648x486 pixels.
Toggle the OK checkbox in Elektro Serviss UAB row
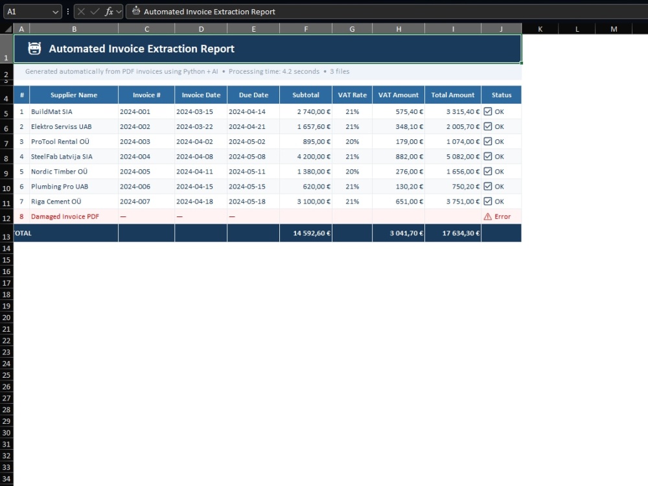pyautogui.click(x=488, y=126)
